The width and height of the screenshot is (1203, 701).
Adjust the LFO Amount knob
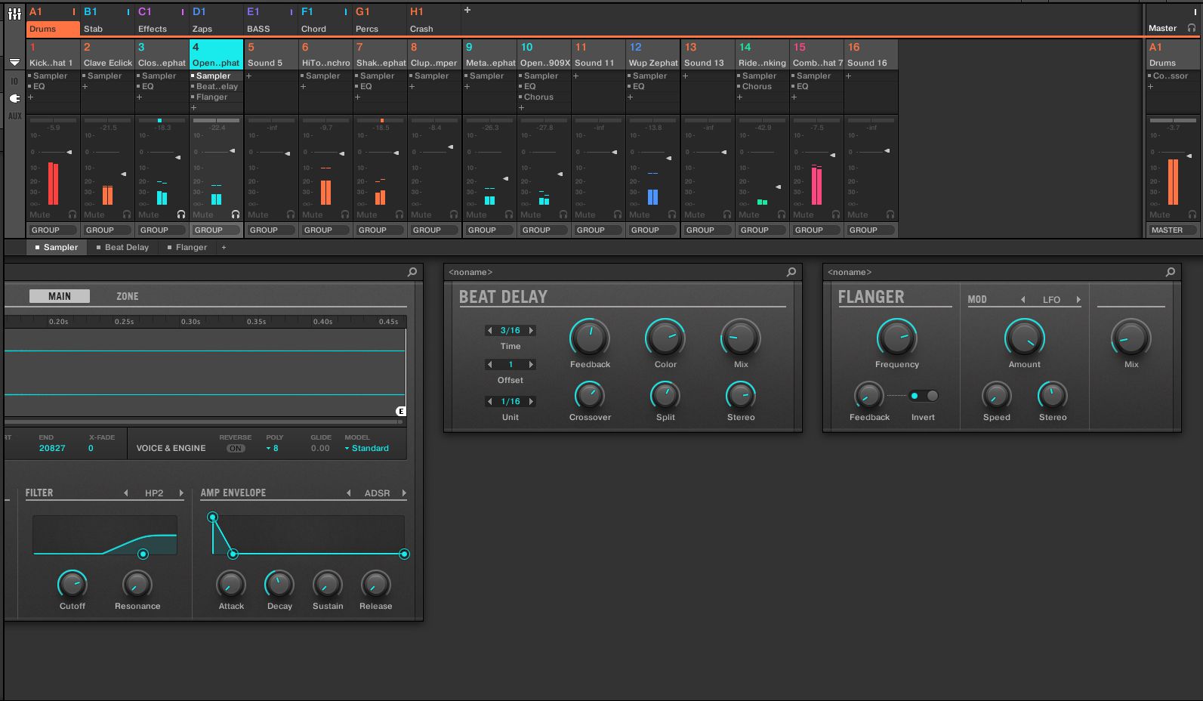click(1025, 338)
